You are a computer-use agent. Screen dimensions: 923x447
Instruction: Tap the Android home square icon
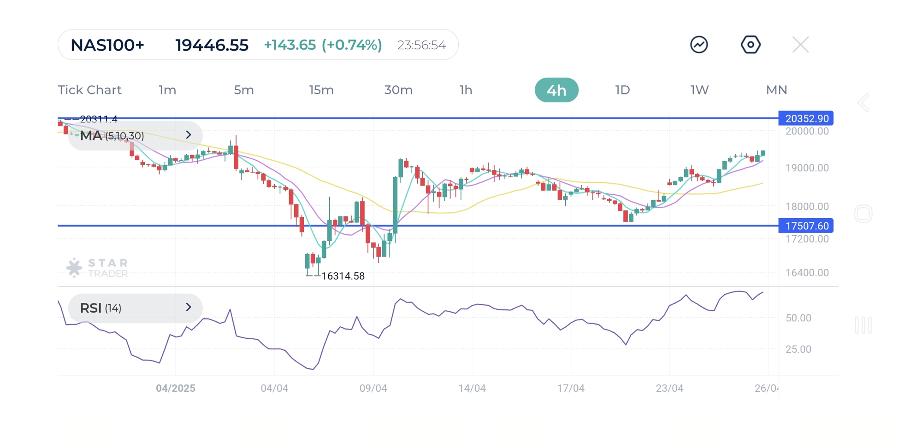point(863,214)
